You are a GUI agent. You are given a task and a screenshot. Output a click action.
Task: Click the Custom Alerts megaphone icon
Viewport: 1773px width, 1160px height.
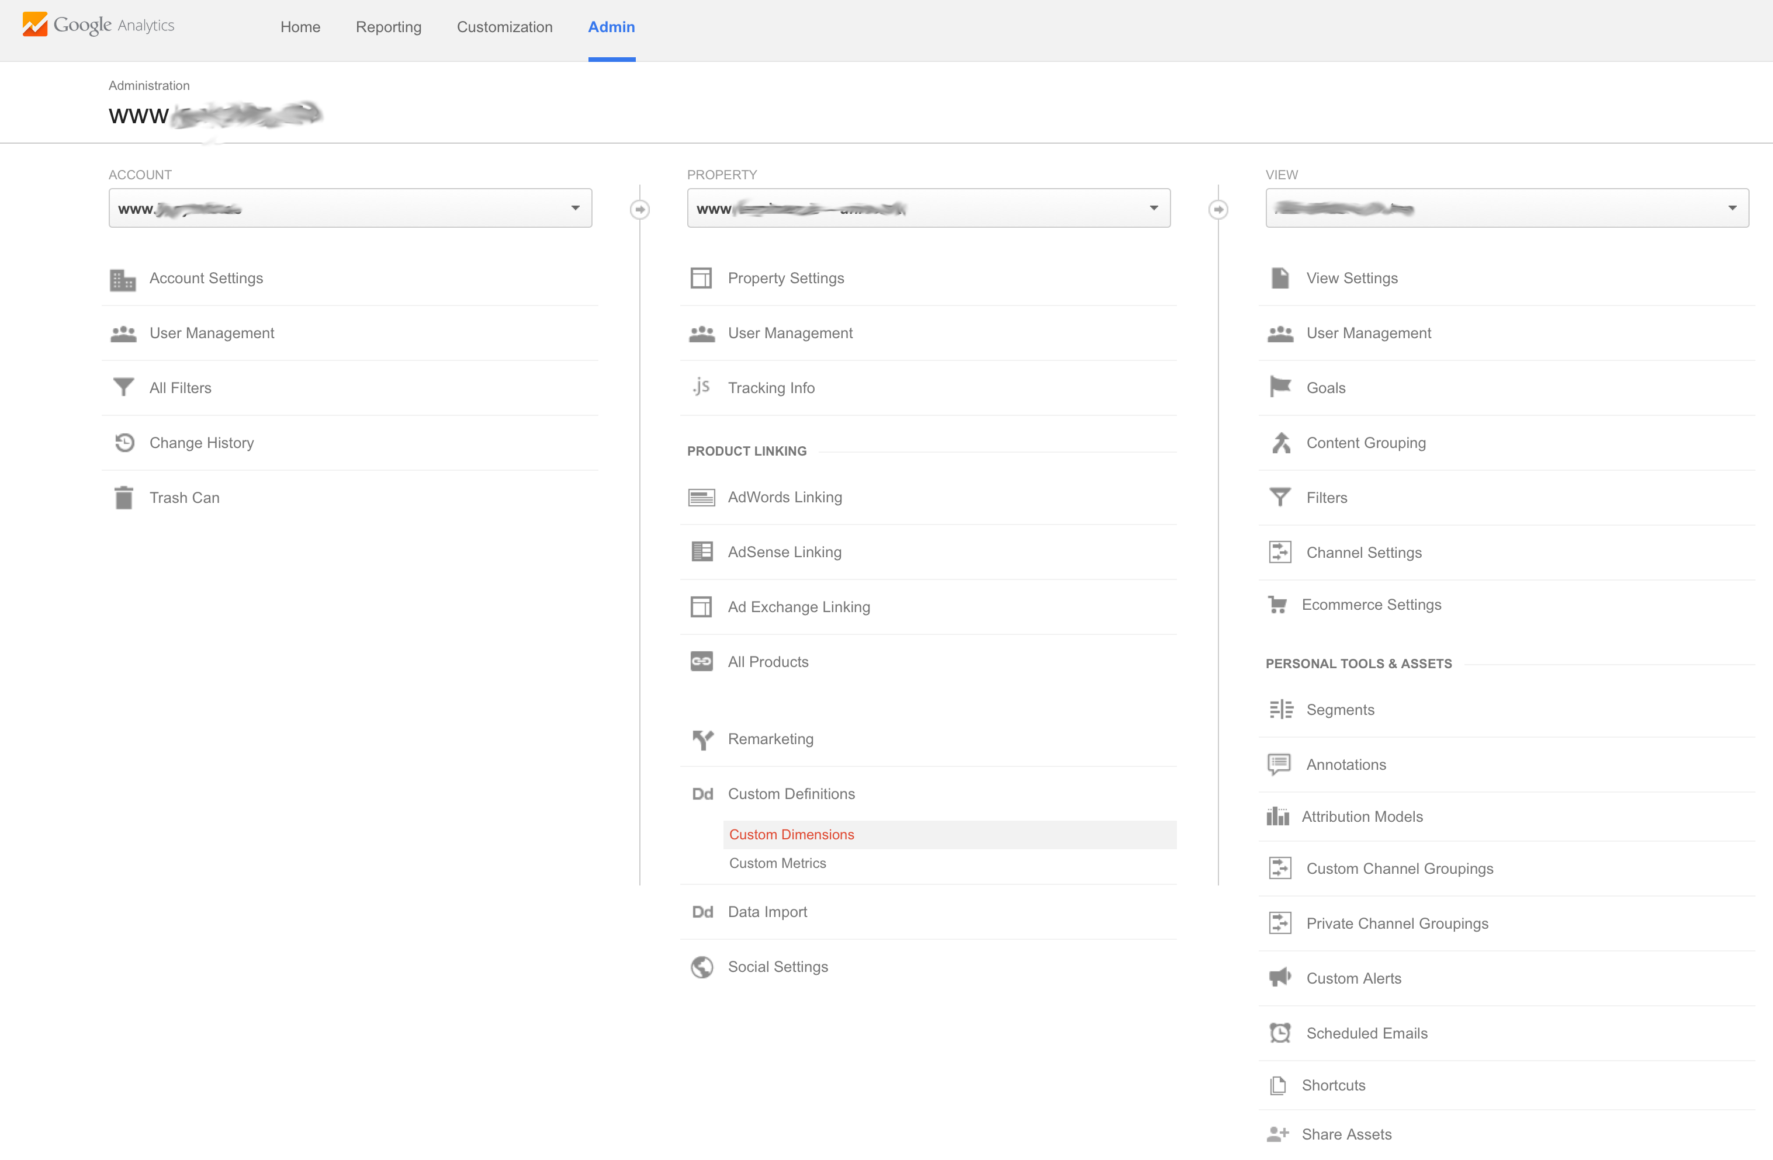click(1280, 978)
